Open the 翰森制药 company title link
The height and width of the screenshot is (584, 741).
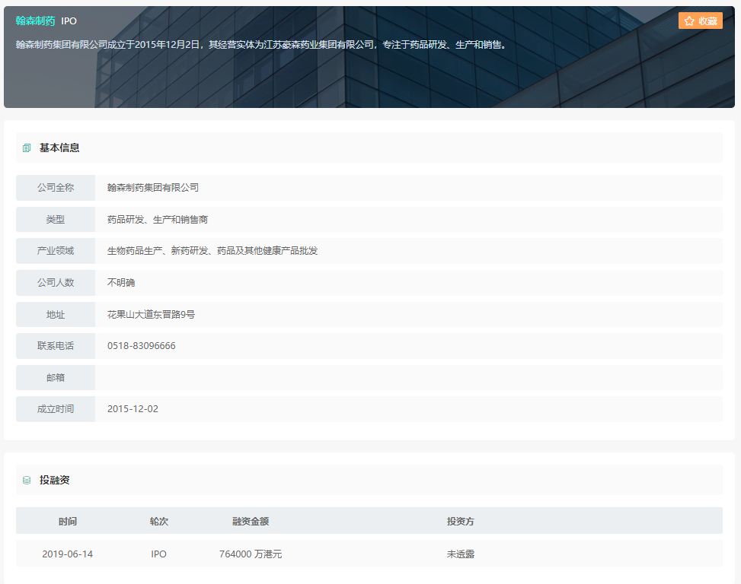click(36, 21)
